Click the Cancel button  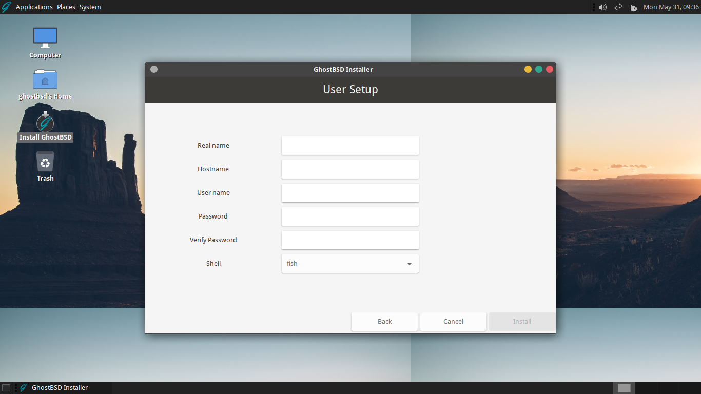(453, 322)
